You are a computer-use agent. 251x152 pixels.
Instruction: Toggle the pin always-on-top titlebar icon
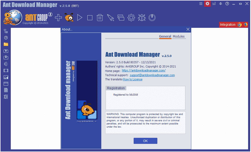point(220,4)
